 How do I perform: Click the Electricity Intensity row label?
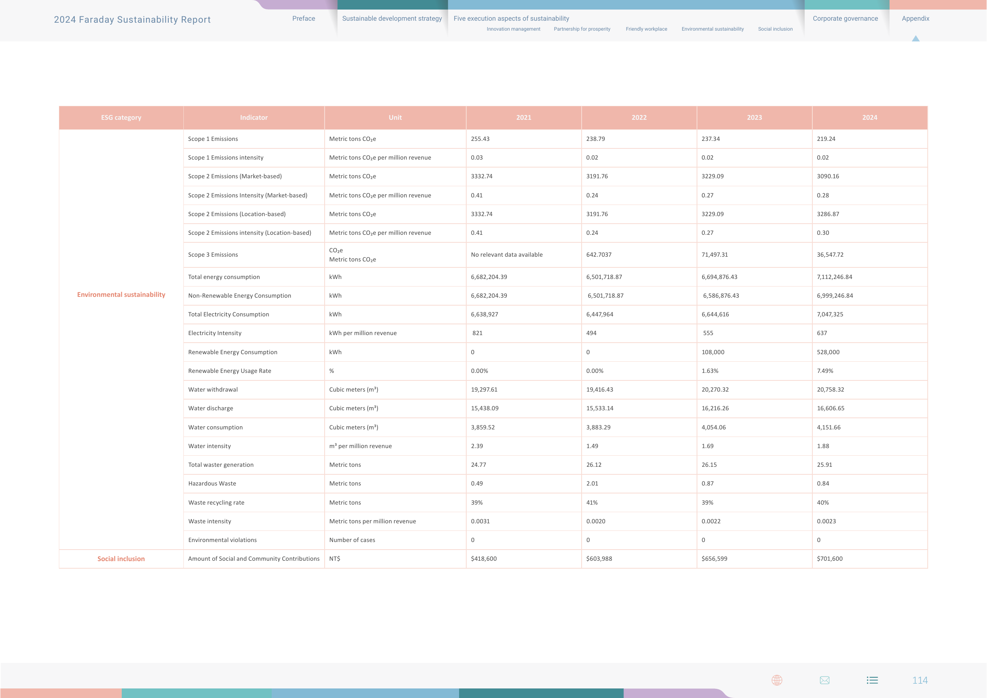point(214,333)
